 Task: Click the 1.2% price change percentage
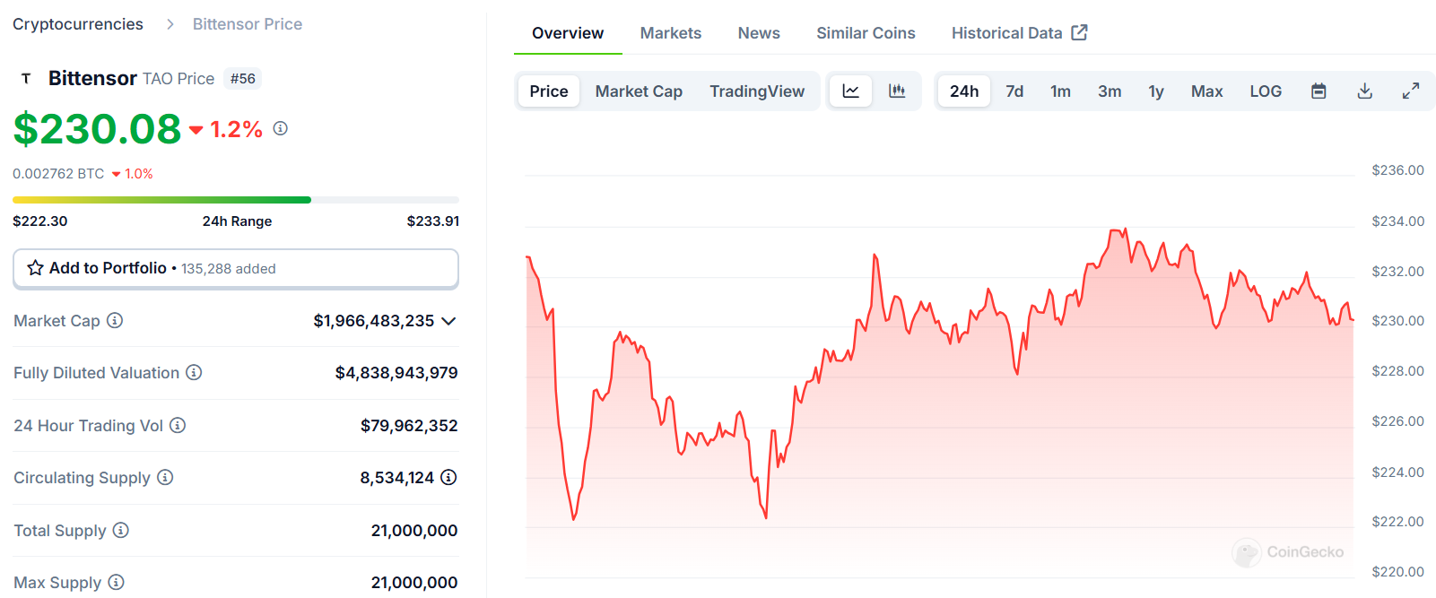click(237, 130)
